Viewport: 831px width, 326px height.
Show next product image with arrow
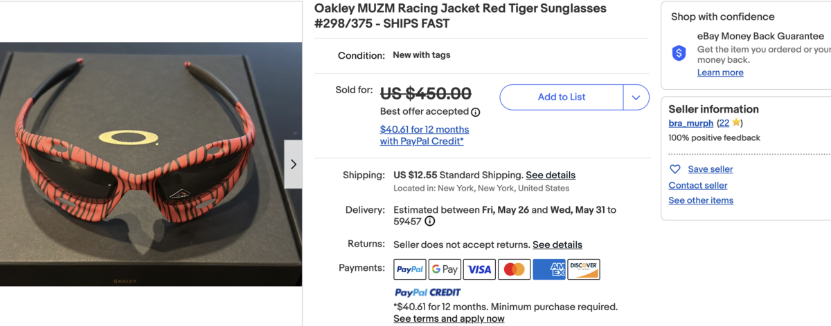pyautogui.click(x=293, y=164)
